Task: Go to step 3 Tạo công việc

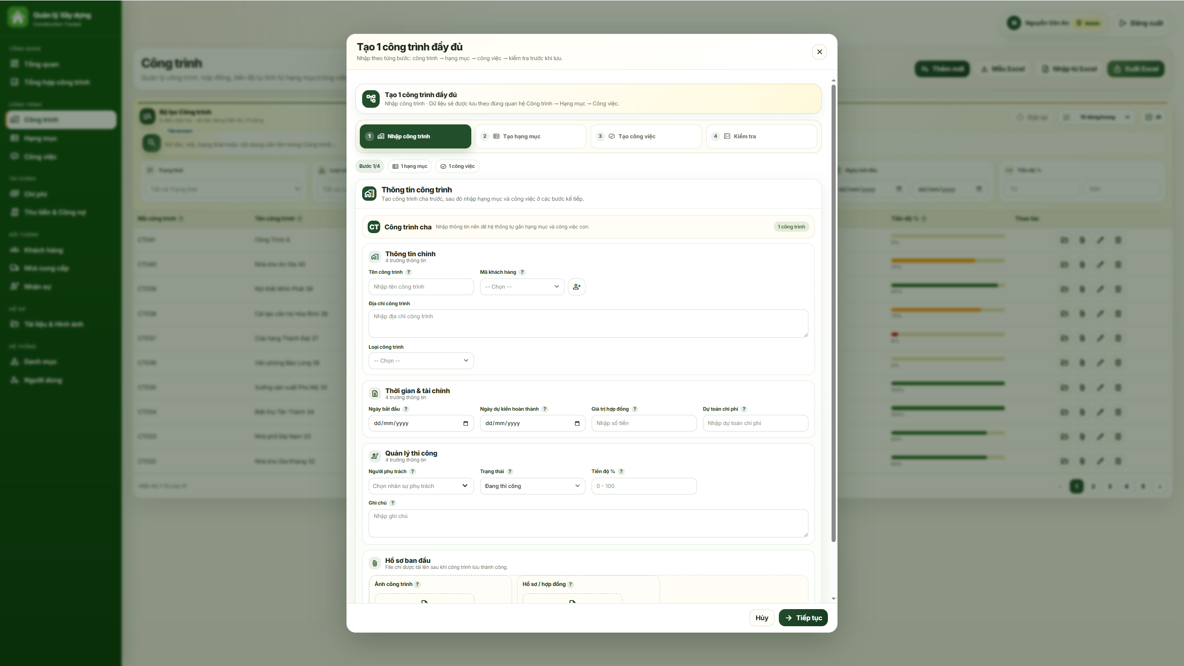Action: 646,136
